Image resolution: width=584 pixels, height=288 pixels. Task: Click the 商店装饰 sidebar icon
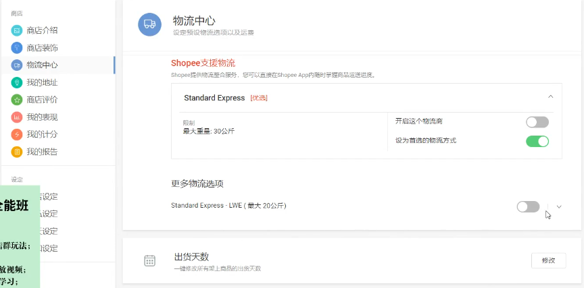pos(17,48)
